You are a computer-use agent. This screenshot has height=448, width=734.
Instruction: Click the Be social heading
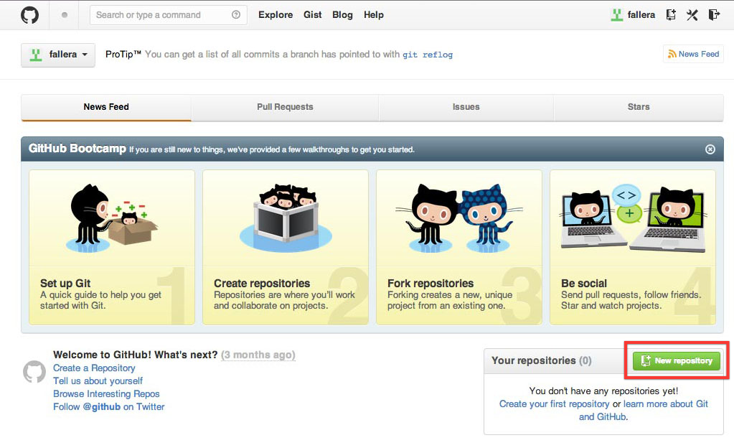click(584, 283)
